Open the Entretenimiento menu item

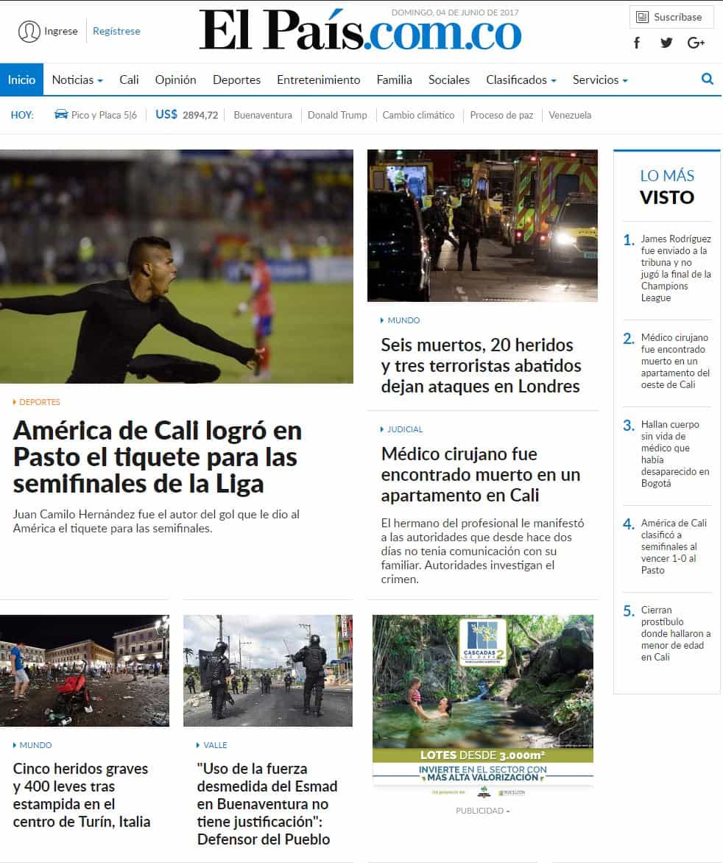[319, 80]
